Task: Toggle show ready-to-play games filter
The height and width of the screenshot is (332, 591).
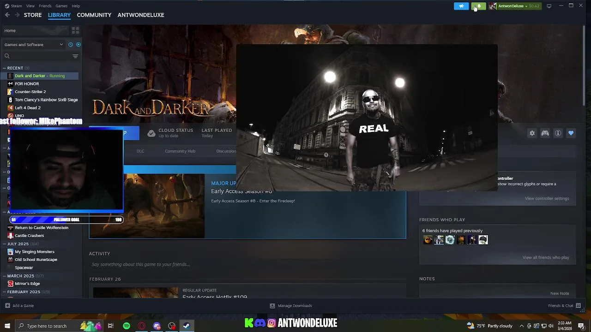Action: click(78, 45)
